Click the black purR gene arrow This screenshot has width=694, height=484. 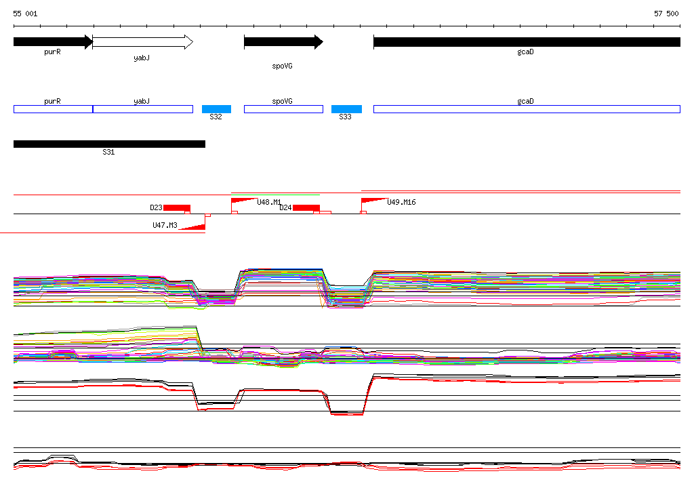pos(53,42)
